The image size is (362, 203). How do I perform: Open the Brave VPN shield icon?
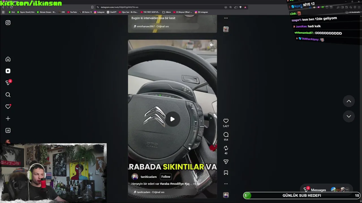tap(355, 7)
